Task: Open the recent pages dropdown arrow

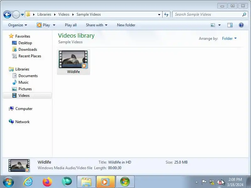Action: pyautogui.click(x=22, y=15)
